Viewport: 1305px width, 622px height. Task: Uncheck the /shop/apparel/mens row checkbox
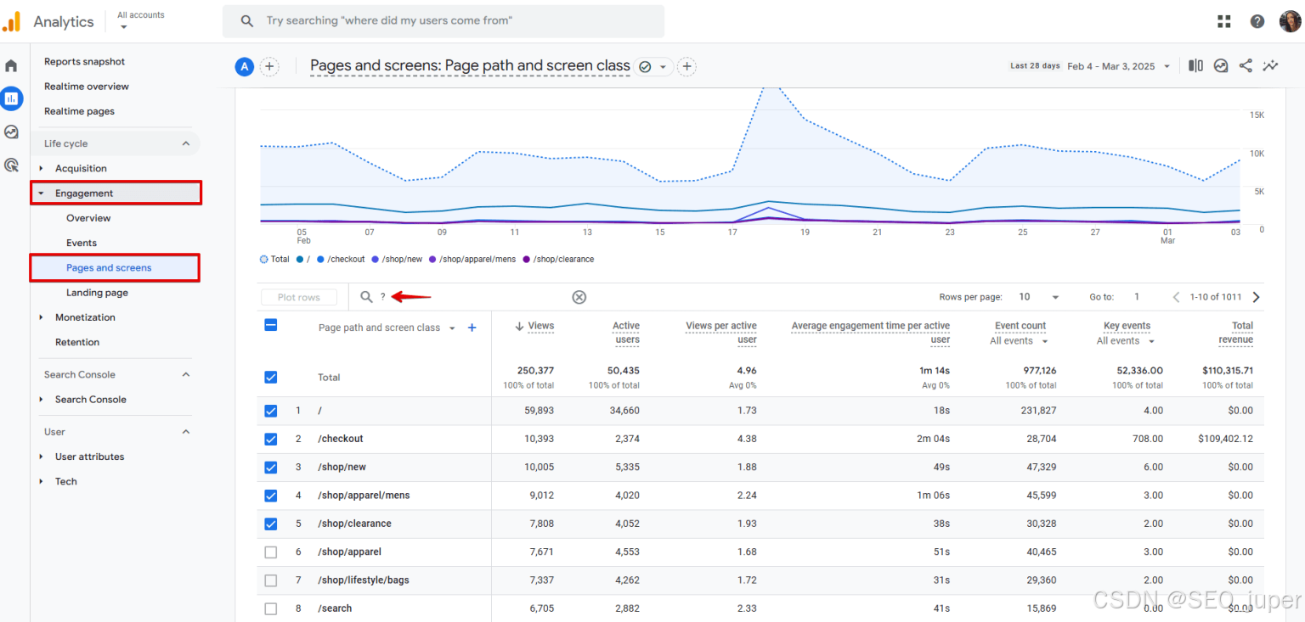(271, 496)
